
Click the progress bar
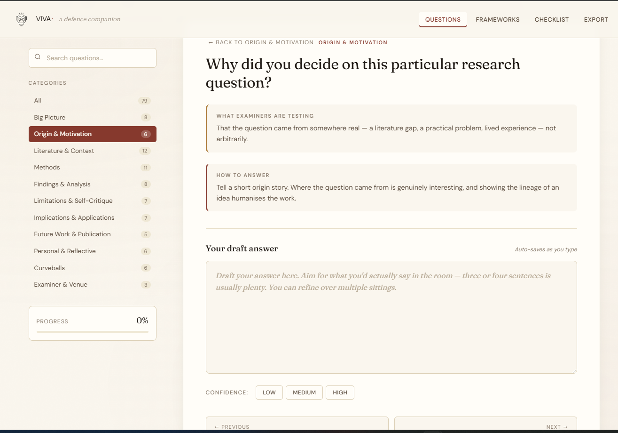point(93,332)
